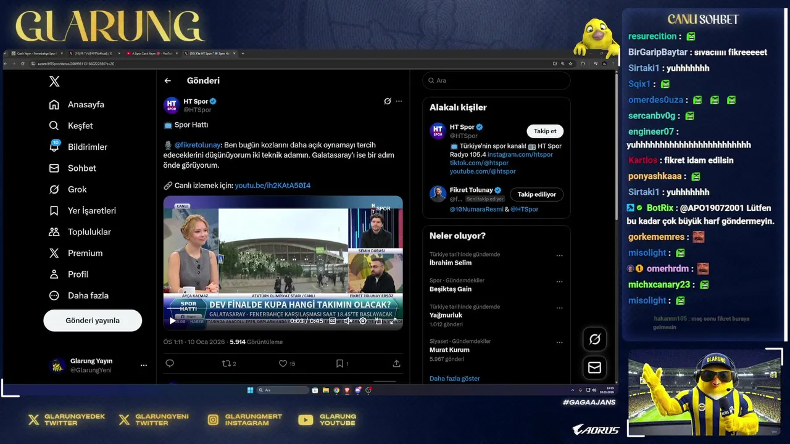Image resolution: width=790 pixels, height=444 pixels.
Task: Open the post's more options menu
Action: click(x=399, y=101)
